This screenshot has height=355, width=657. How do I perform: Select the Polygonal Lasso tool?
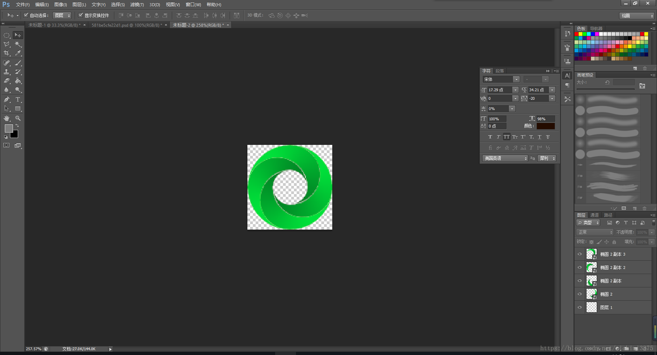click(7, 44)
